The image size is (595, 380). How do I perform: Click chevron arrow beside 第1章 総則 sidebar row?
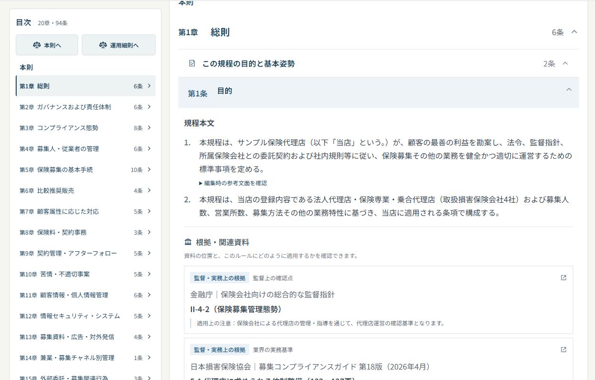(149, 86)
